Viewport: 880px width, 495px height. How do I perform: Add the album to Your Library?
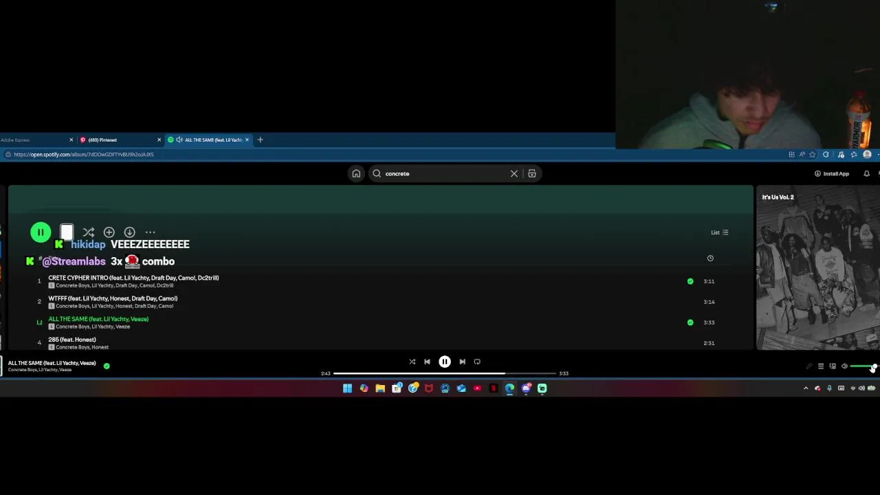pos(109,232)
